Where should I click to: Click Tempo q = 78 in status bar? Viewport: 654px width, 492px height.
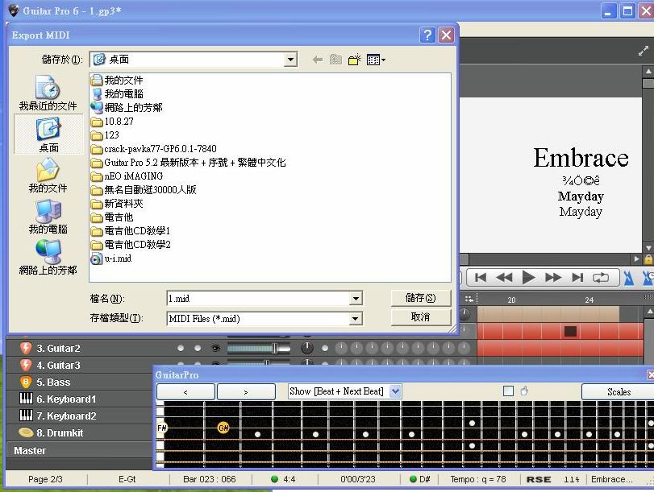[478, 479]
